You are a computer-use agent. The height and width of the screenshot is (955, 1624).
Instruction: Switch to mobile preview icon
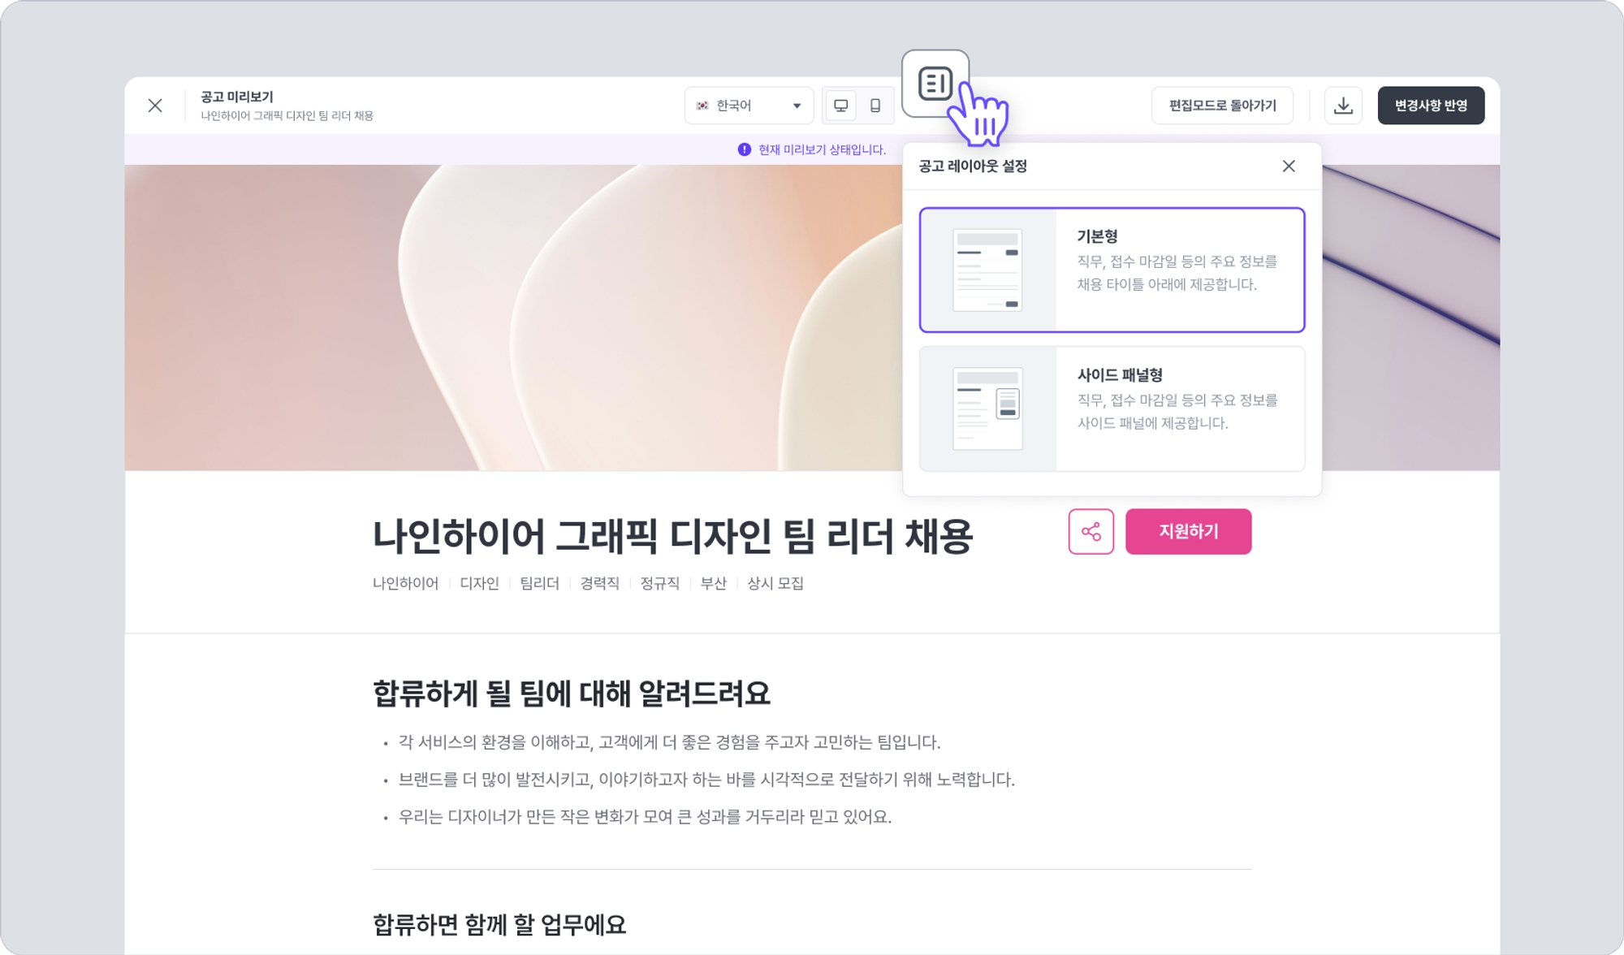(875, 106)
